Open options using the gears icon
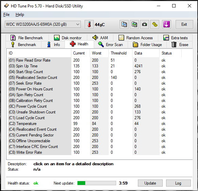 155,24
